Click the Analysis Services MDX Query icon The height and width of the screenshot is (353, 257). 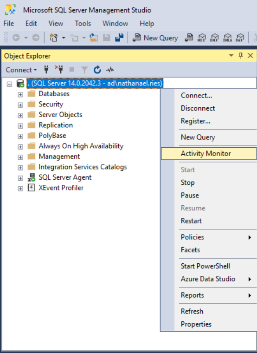pos(201,38)
